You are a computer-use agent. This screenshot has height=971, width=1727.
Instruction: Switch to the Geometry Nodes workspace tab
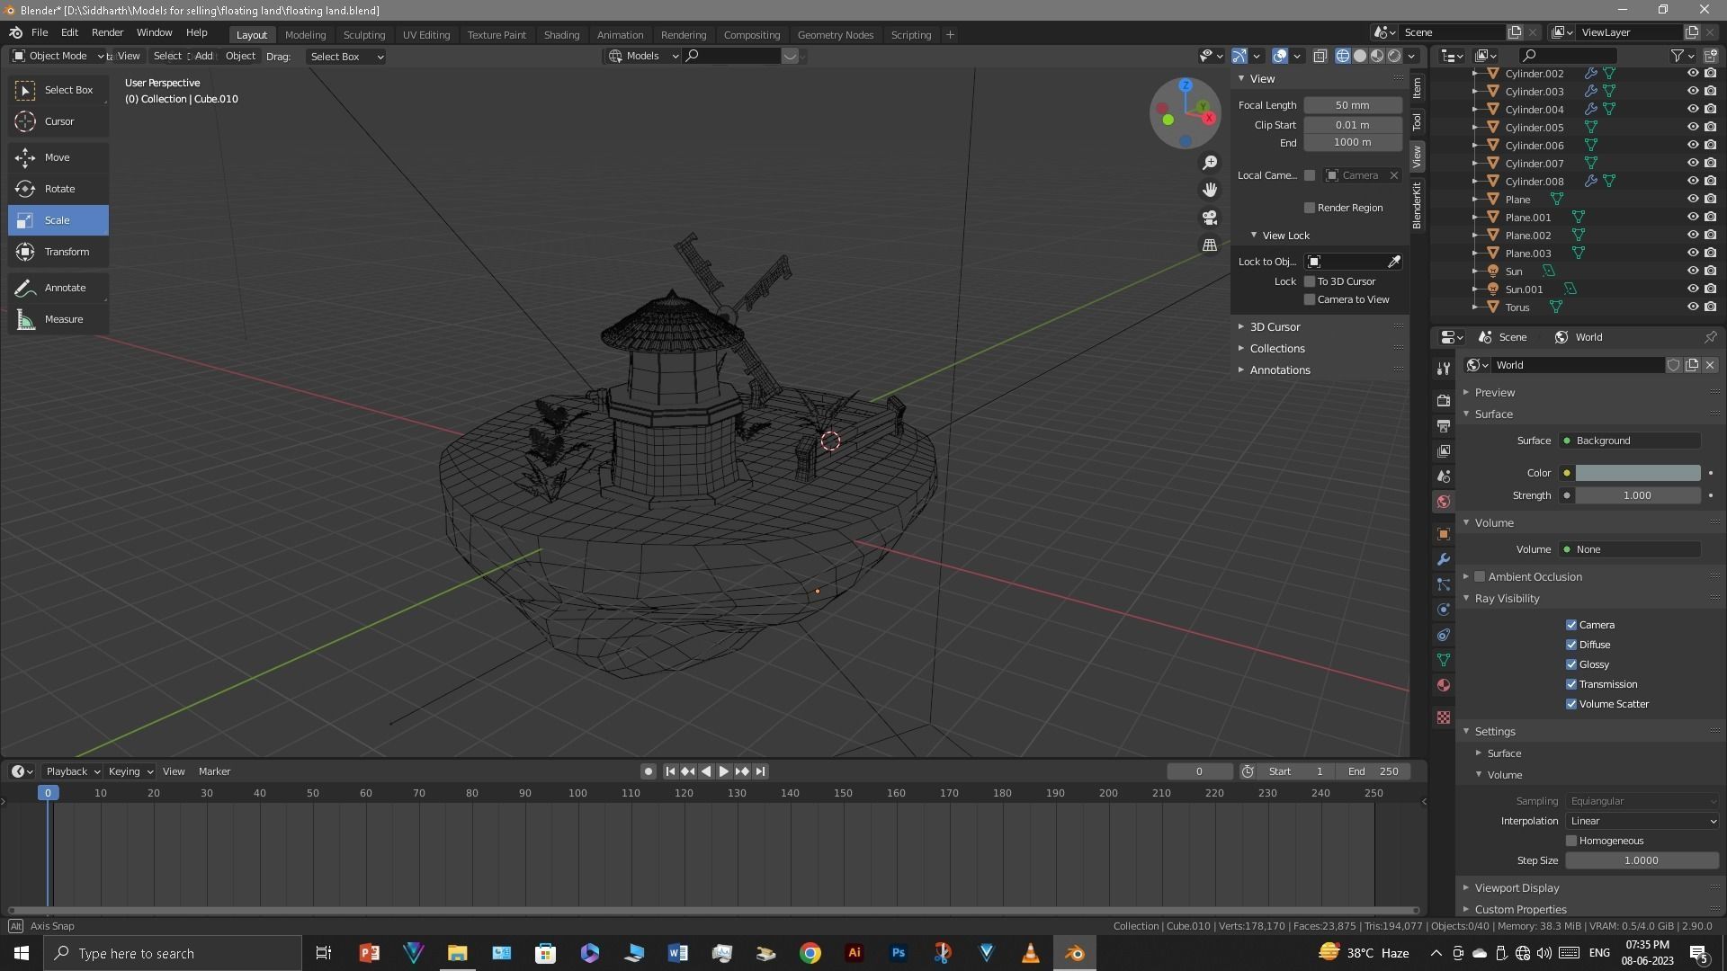pos(835,34)
